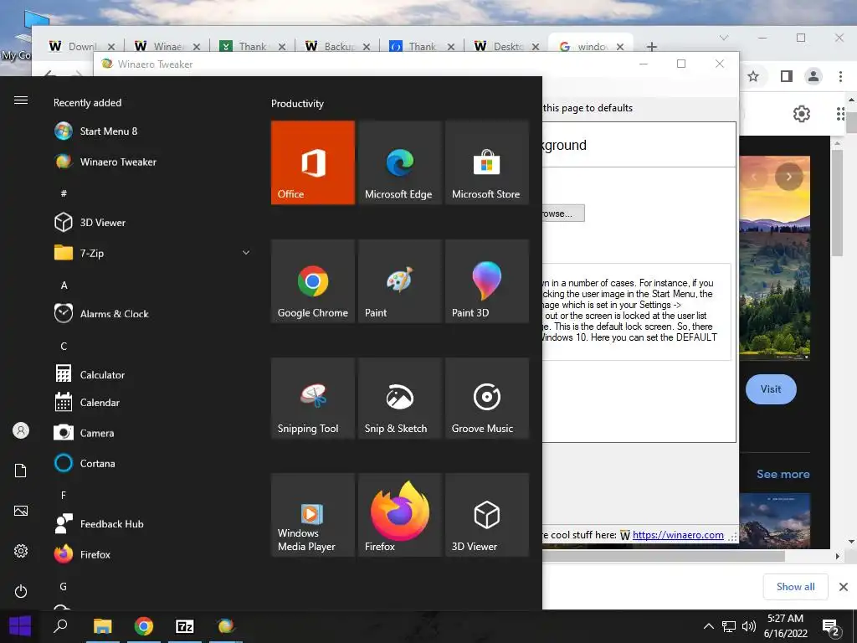Launch the Windows Media Player tile
Image resolution: width=857 pixels, height=643 pixels.
313,515
